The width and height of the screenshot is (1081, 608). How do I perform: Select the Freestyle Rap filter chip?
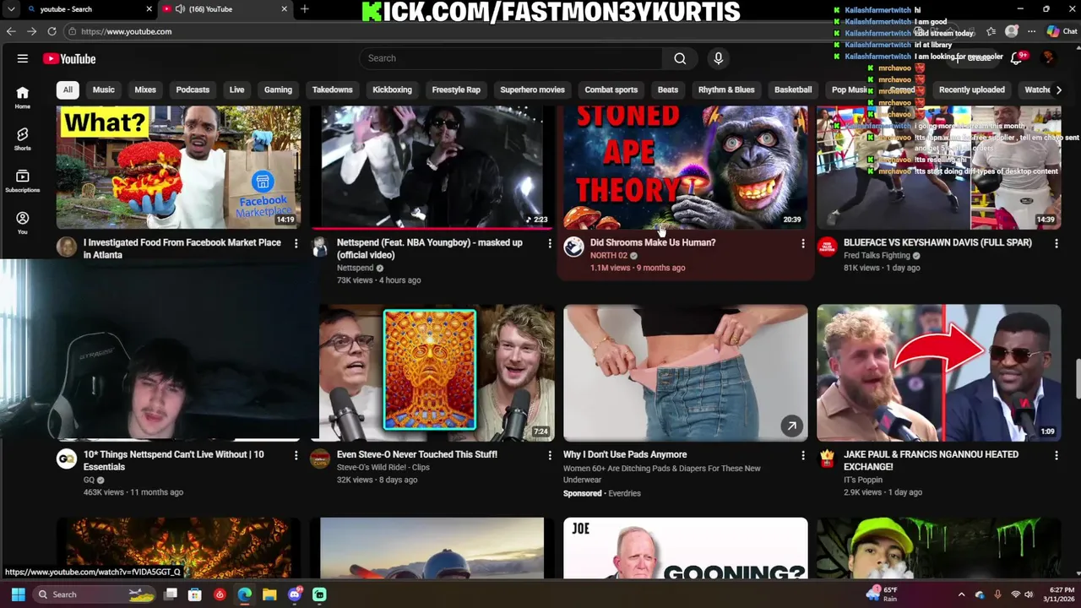click(456, 90)
